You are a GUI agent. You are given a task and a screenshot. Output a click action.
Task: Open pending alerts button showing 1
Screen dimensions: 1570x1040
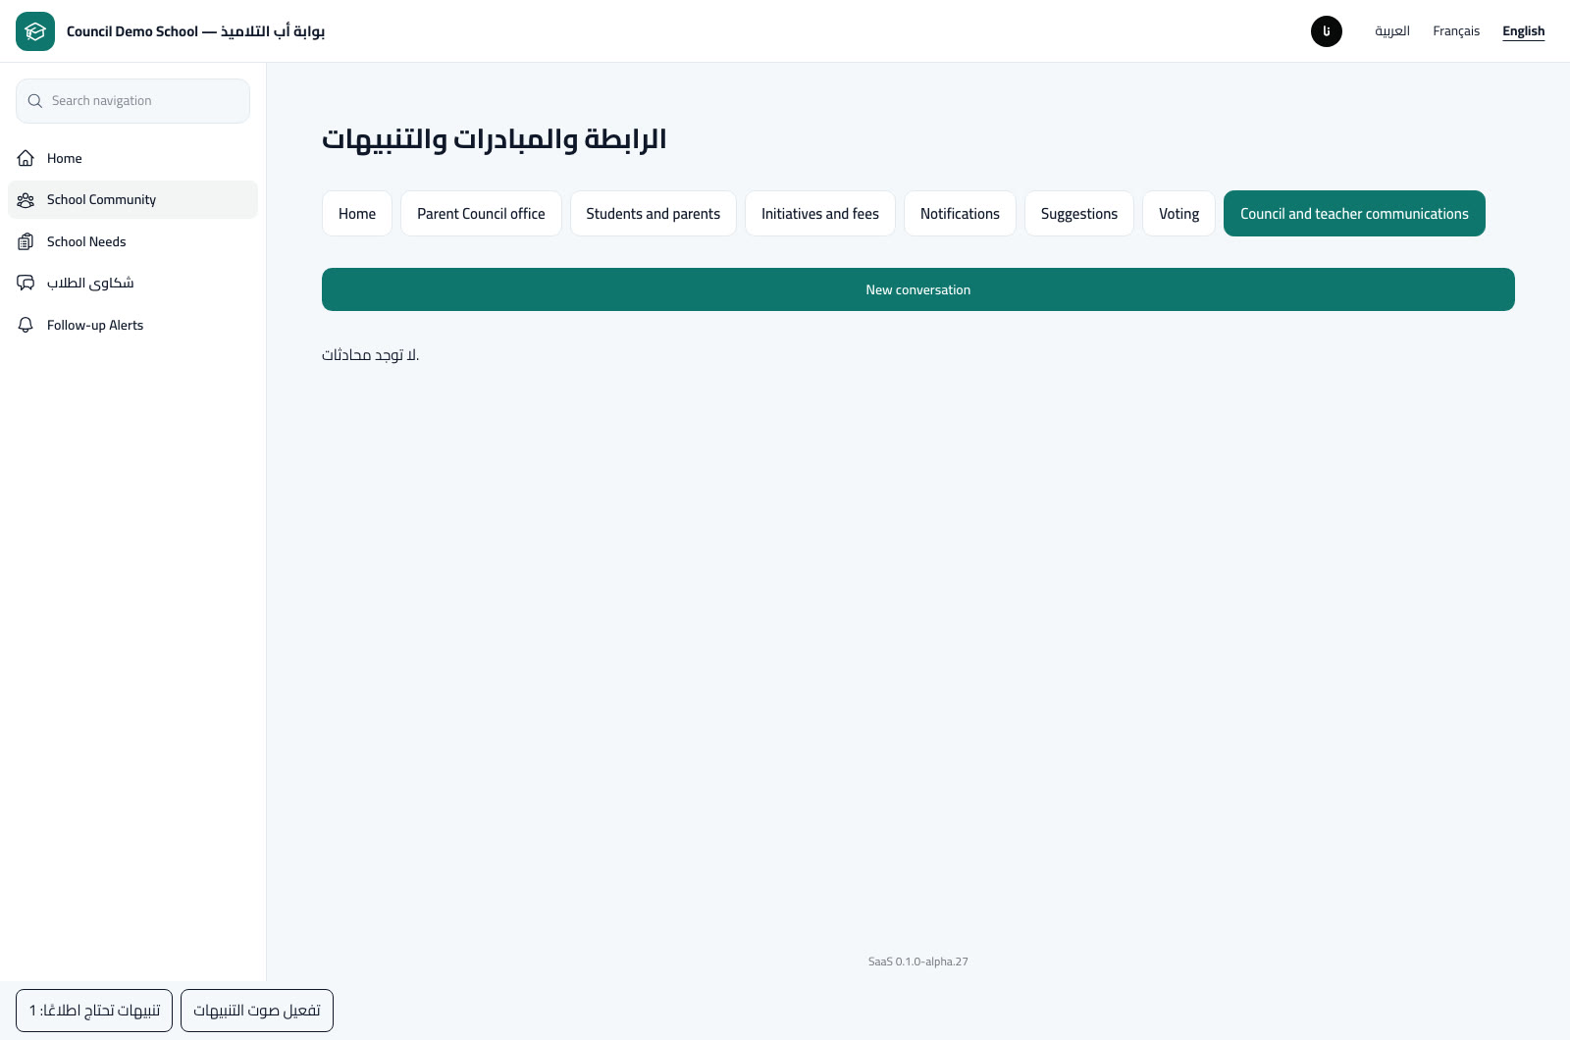coord(94,1011)
